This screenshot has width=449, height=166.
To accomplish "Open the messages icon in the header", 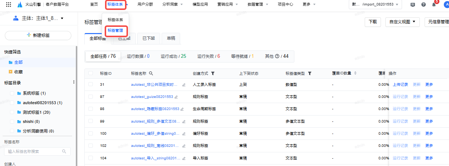I will (413, 4).
